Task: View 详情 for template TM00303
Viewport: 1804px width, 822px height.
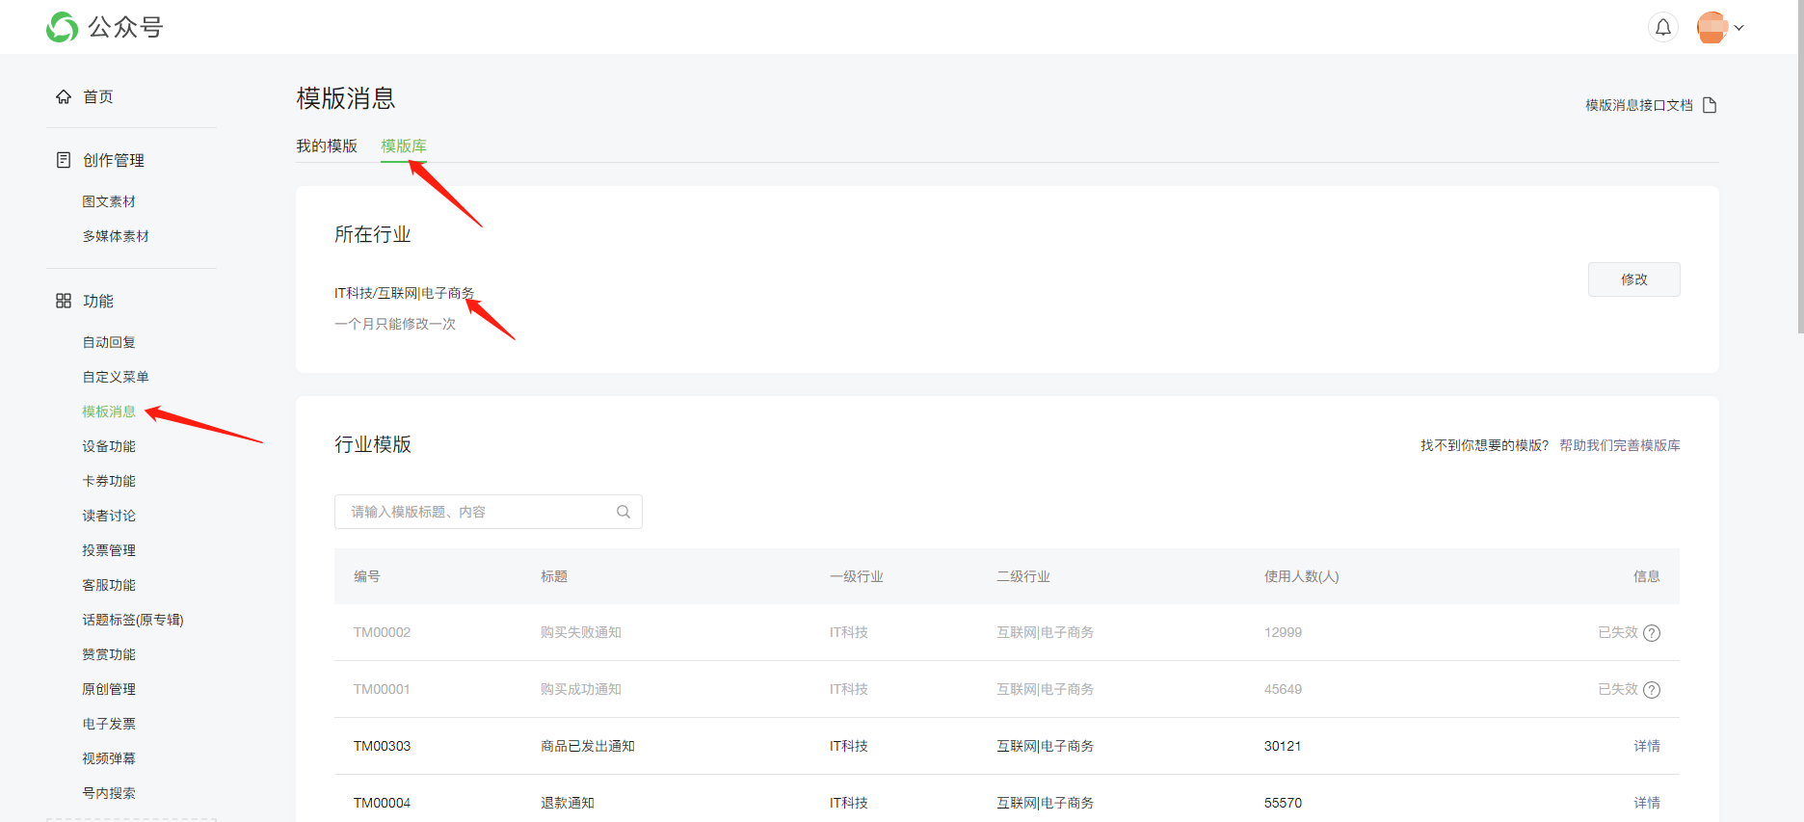Action: pyautogui.click(x=1646, y=746)
